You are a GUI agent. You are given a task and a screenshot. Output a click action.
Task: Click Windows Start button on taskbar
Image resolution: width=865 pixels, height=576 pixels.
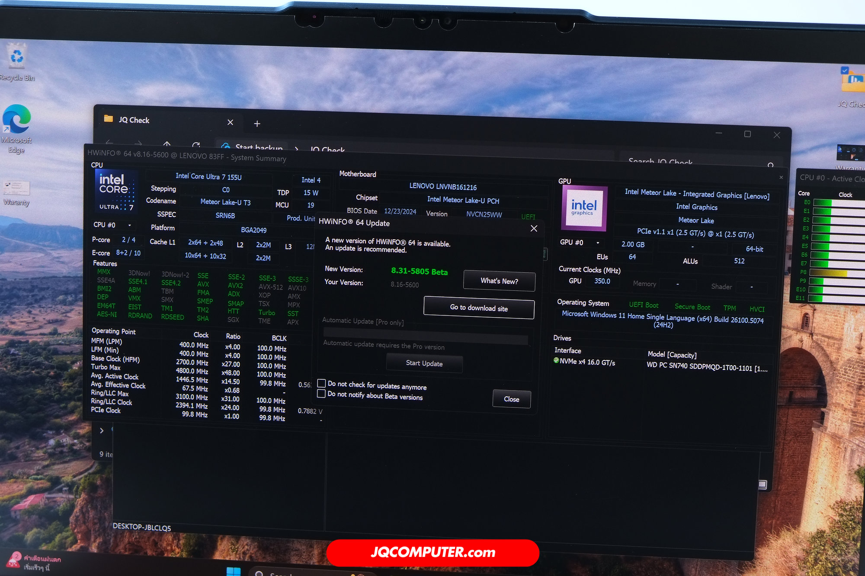tap(234, 571)
